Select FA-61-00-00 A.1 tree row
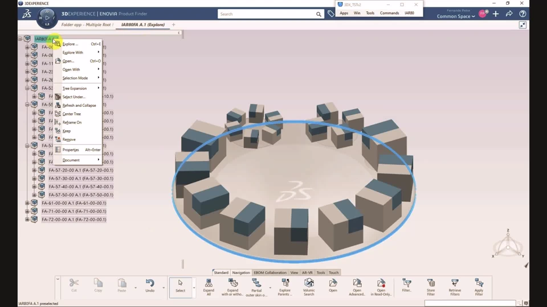 tap(74, 203)
